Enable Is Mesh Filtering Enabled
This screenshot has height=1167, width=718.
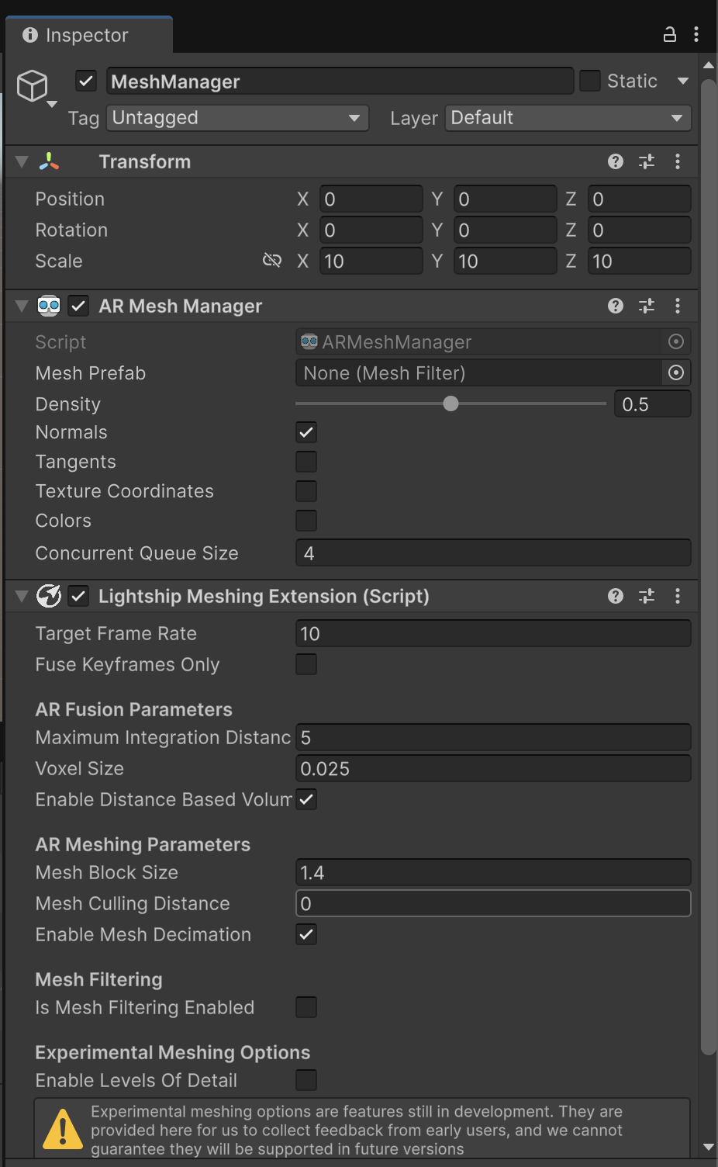click(305, 1007)
